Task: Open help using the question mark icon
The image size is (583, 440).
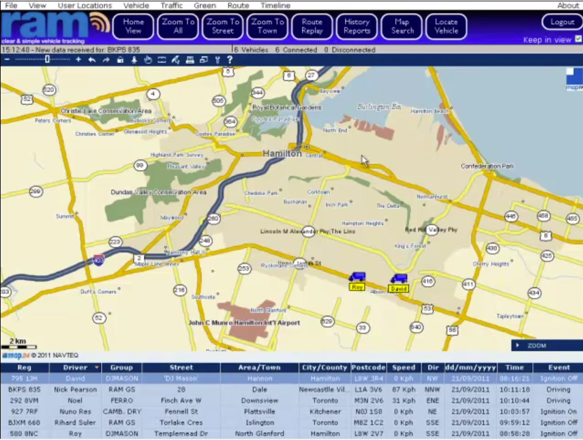Action: 229,60
